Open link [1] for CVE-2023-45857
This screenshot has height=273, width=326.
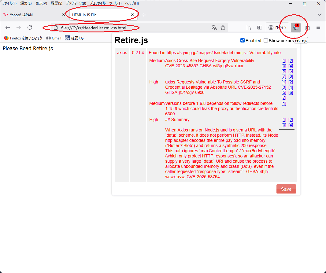point(284,61)
